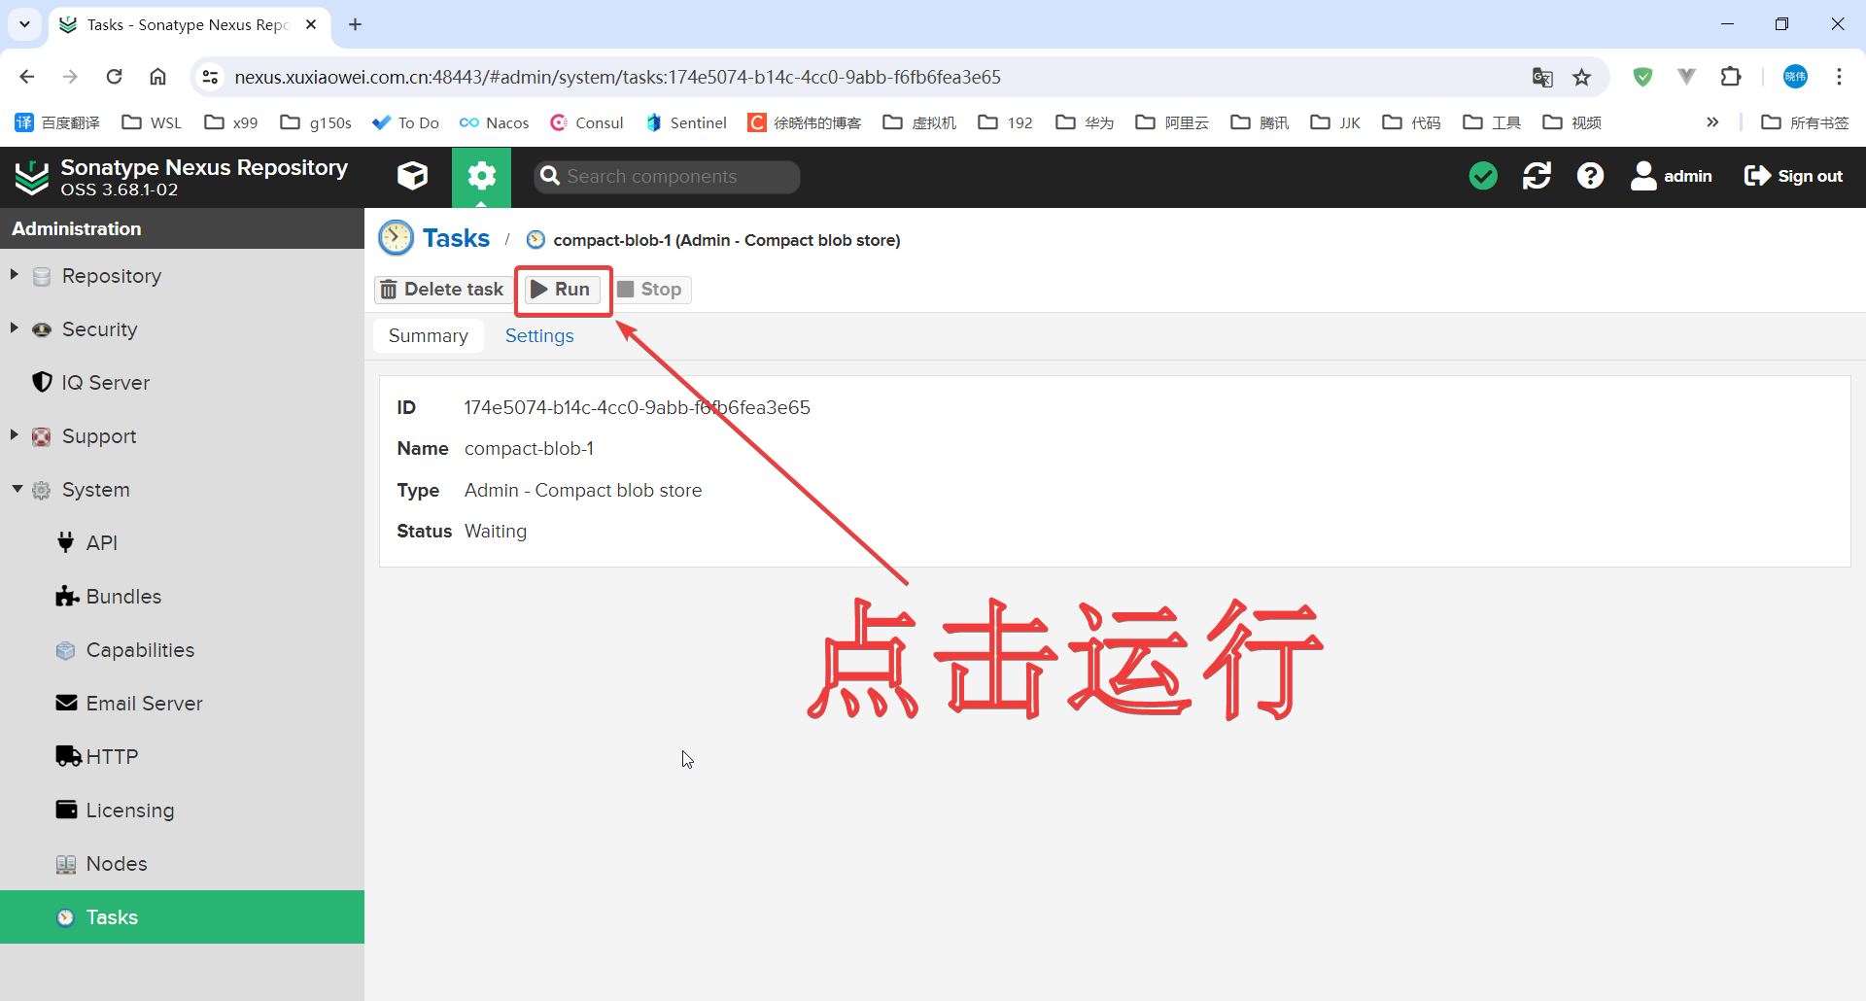
Task: Switch to the Settings tab
Action: (539, 335)
